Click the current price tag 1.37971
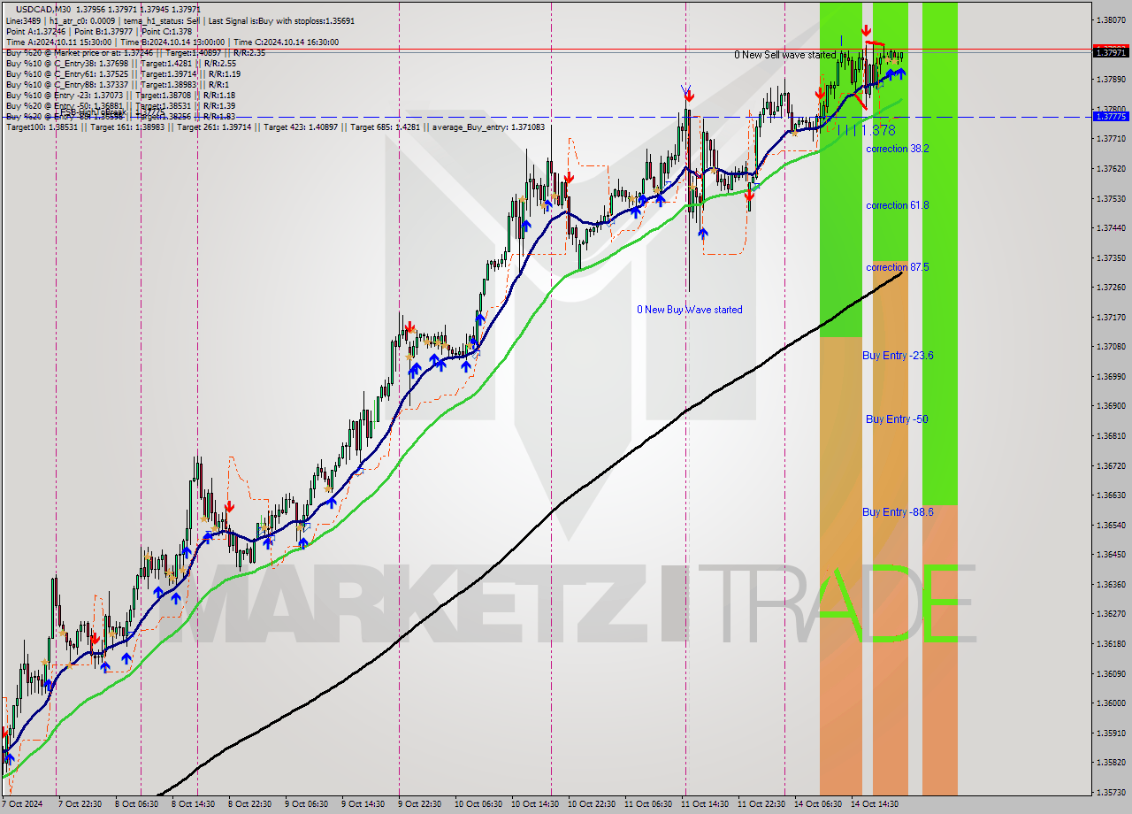1132x814 pixels. pos(1111,53)
